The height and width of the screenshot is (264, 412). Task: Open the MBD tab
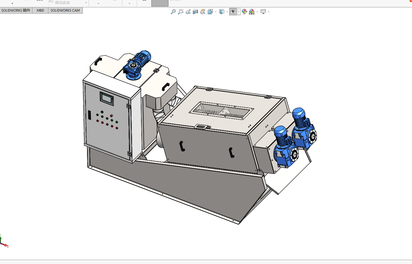point(40,11)
